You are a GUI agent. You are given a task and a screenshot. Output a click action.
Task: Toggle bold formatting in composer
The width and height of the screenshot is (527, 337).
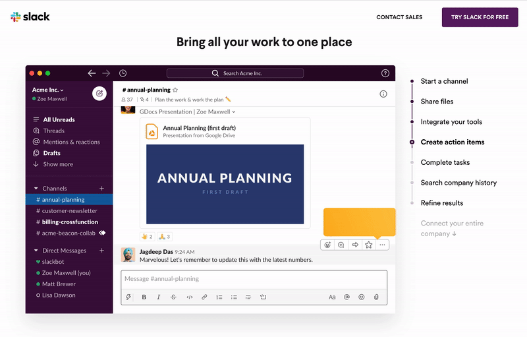(144, 297)
